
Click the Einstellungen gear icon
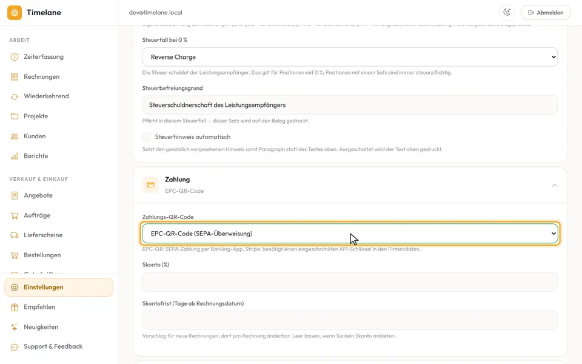[15, 288]
